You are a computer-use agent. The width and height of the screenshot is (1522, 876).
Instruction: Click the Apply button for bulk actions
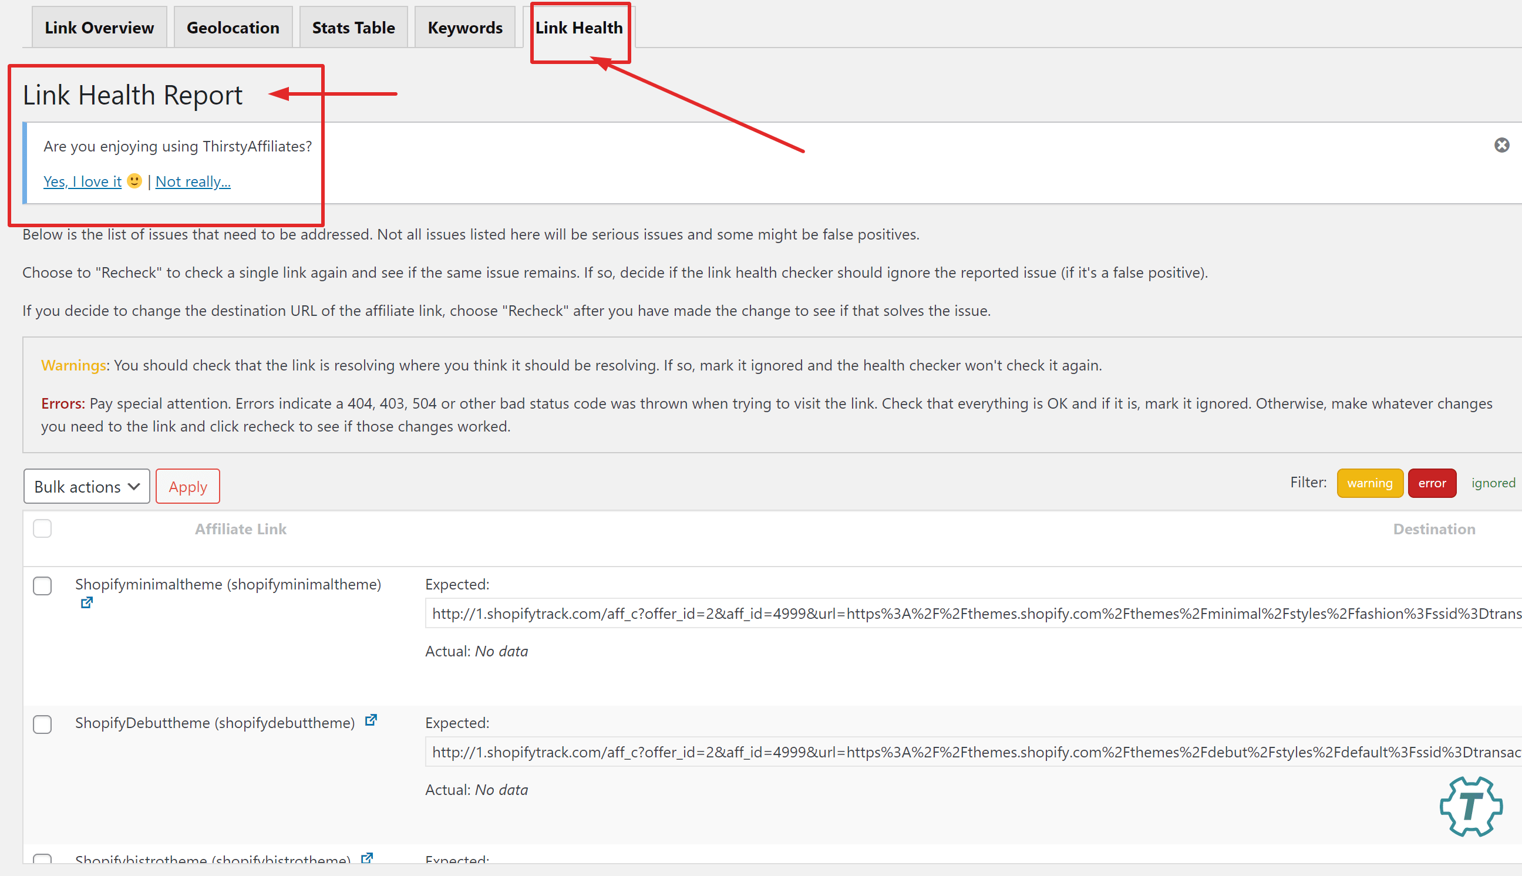pos(188,486)
